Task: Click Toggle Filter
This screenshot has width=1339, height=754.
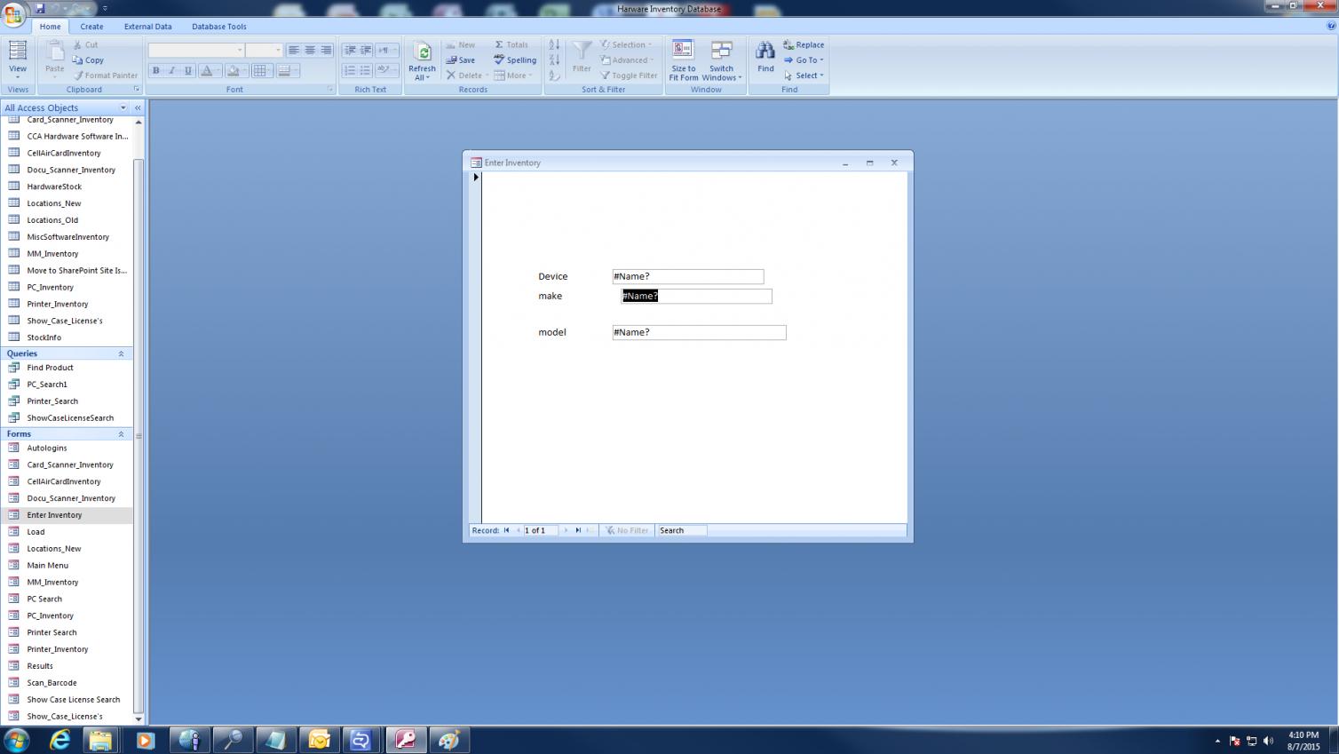Action: (x=629, y=75)
